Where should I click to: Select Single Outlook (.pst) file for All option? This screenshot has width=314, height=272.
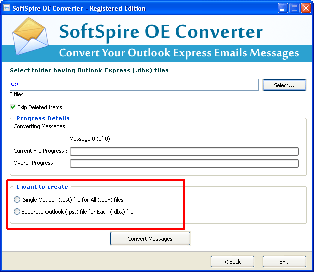pos(17,200)
